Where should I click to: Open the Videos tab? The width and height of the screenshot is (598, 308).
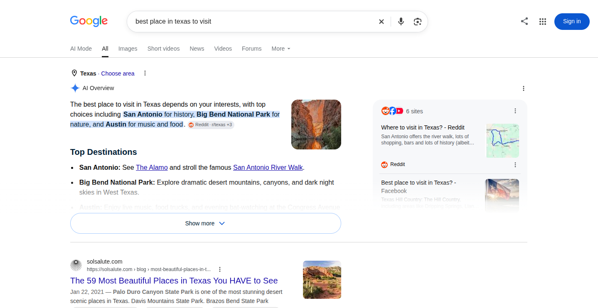pos(223,49)
